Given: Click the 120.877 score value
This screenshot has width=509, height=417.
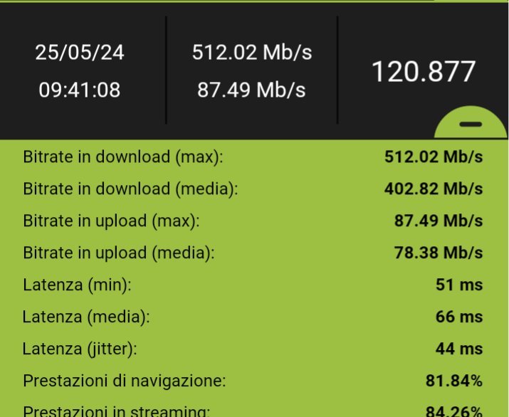Looking at the screenshot, I should pos(423,72).
